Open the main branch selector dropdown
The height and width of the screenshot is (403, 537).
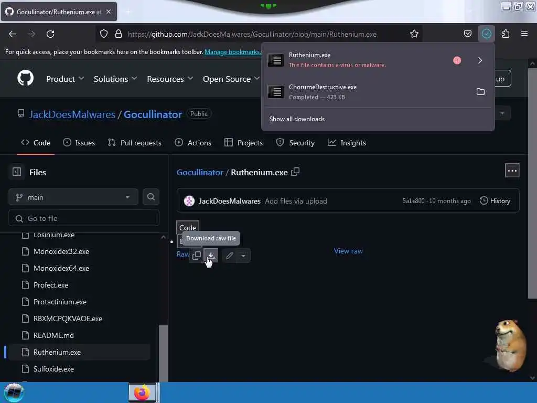point(73,197)
